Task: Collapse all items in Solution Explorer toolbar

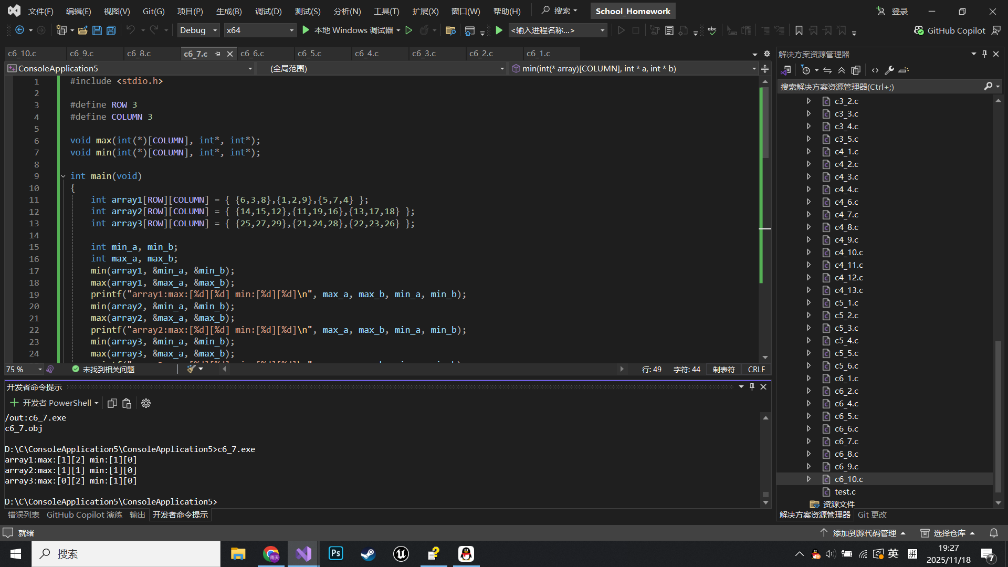Action: pyautogui.click(x=842, y=70)
